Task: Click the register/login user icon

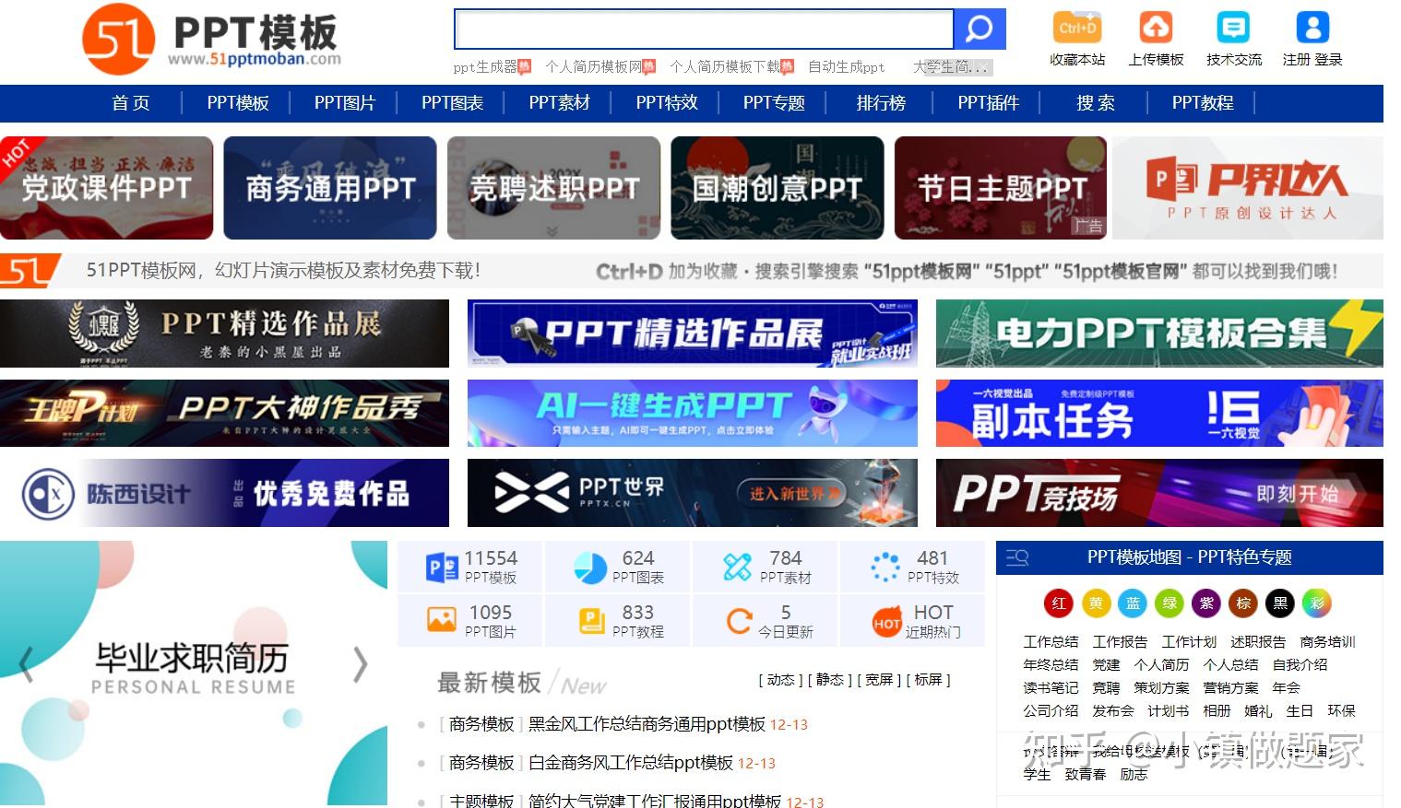Action: click(x=1312, y=28)
